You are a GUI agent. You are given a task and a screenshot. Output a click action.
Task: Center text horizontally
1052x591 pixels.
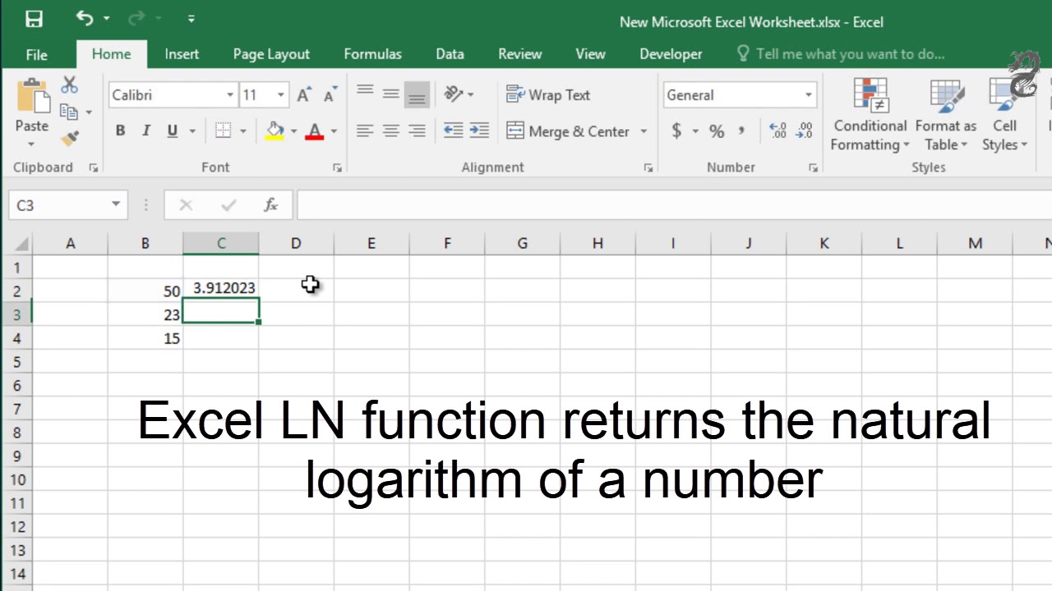coord(391,131)
